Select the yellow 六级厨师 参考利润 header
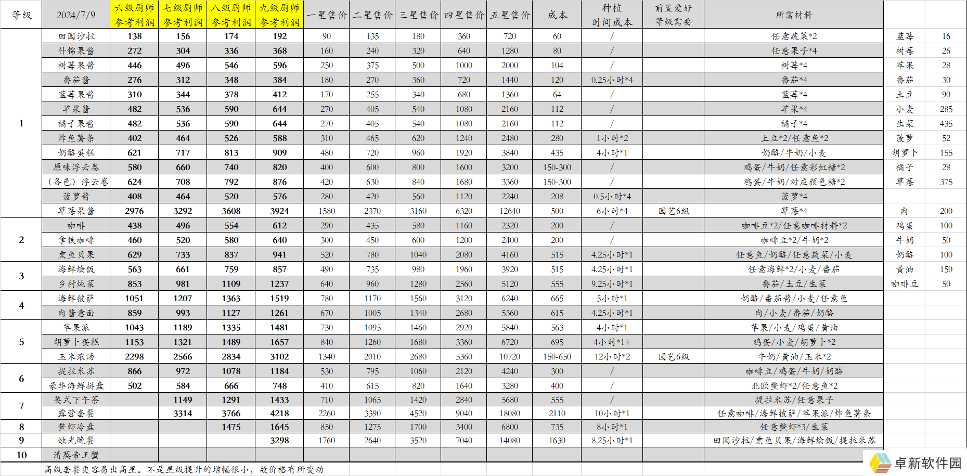The height and width of the screenshot is (476, 967). [135, 15]
